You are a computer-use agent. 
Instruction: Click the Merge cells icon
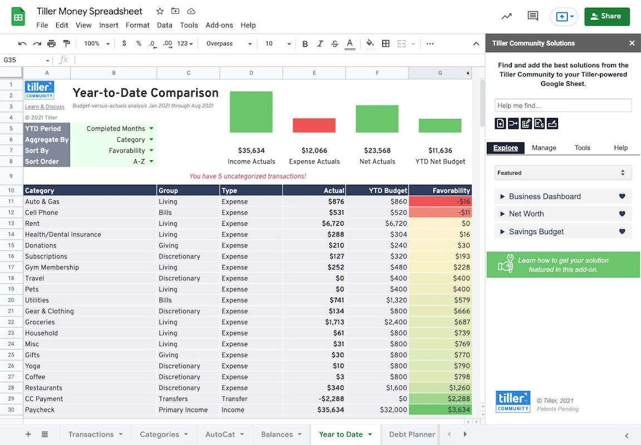401,43
